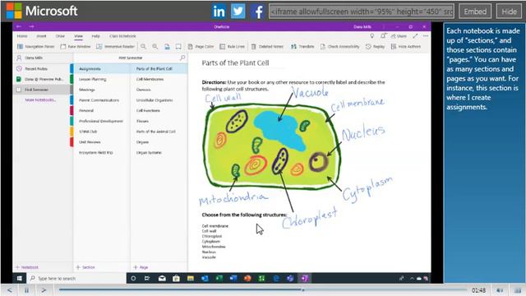Share on Twitter icon
526x296 pixels.
[238, 12]
